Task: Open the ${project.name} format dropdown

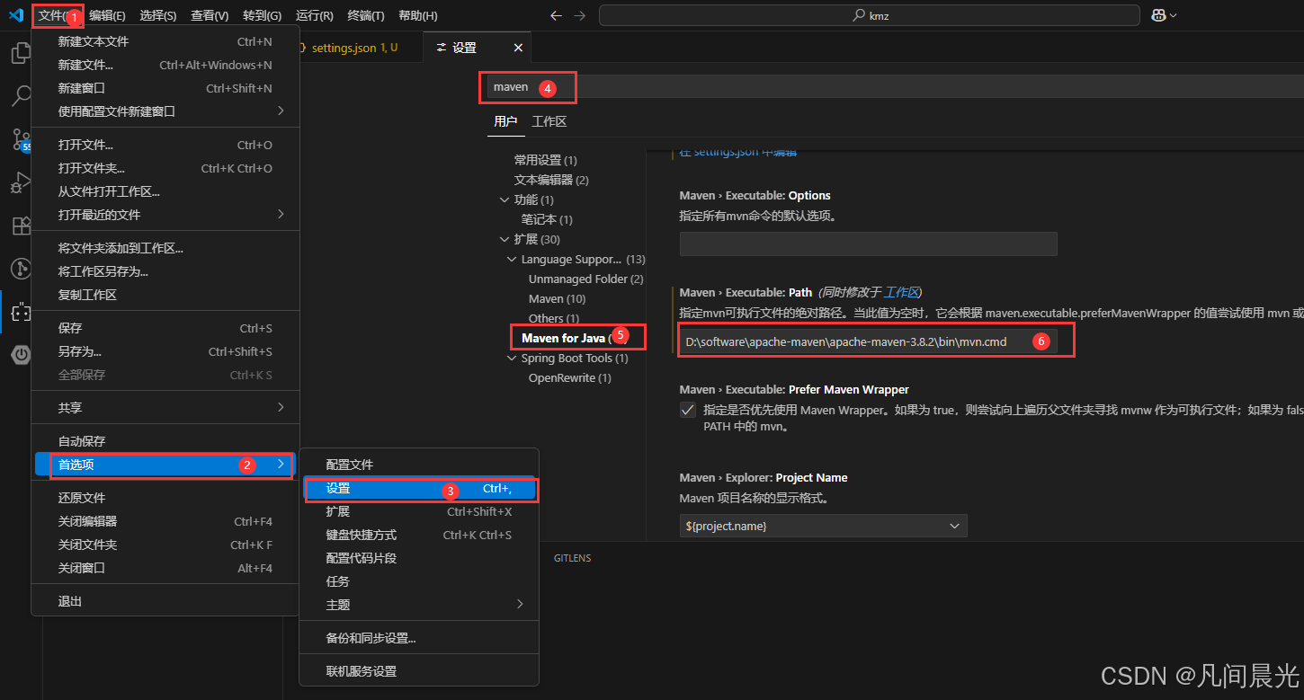Action: tap(823, 526)
